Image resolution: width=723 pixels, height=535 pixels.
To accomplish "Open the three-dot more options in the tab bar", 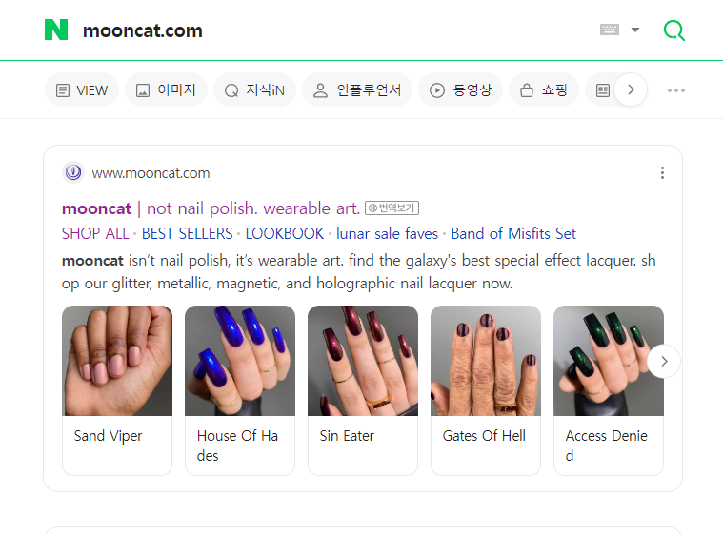I will pos(676,90).
